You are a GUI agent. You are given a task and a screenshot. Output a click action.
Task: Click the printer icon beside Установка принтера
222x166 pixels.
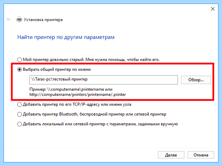coord(19,19)
